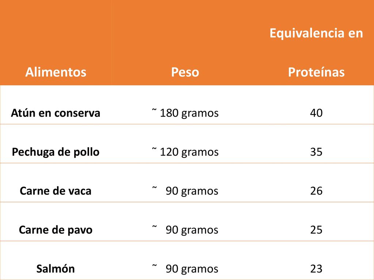Select the Peso column header
Image resolution: width=374 pixels, height=280 pixels.
[x=185, y=72]
